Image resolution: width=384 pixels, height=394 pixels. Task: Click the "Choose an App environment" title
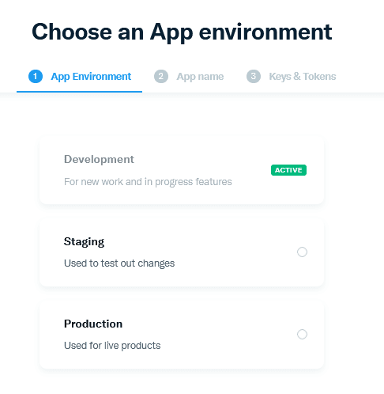click(182, 32)
